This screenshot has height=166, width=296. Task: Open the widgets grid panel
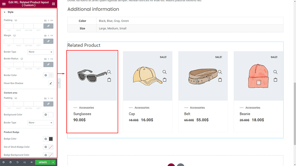(x=53, y=4)
